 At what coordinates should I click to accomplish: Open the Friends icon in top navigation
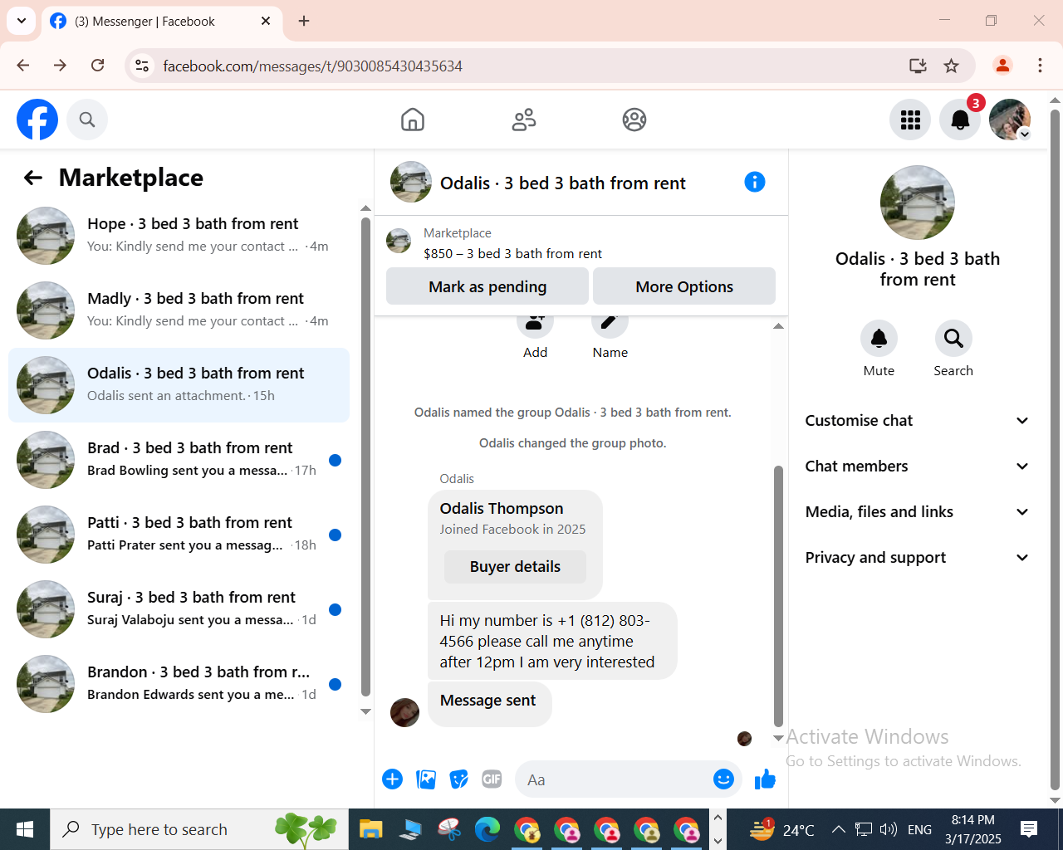524,120
